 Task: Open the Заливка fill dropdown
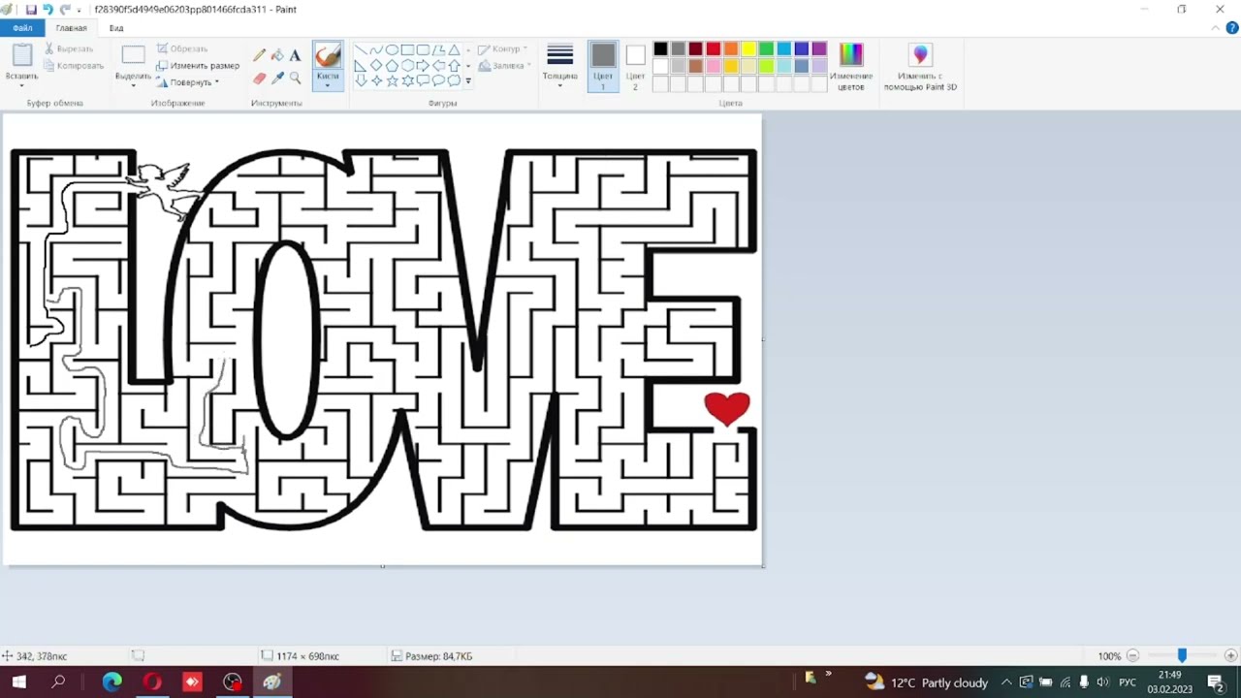pyautogui.click(x=504, y=66)
